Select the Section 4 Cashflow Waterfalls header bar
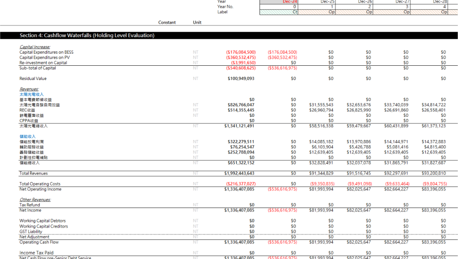The image size is (458, 259). [87, 35]
